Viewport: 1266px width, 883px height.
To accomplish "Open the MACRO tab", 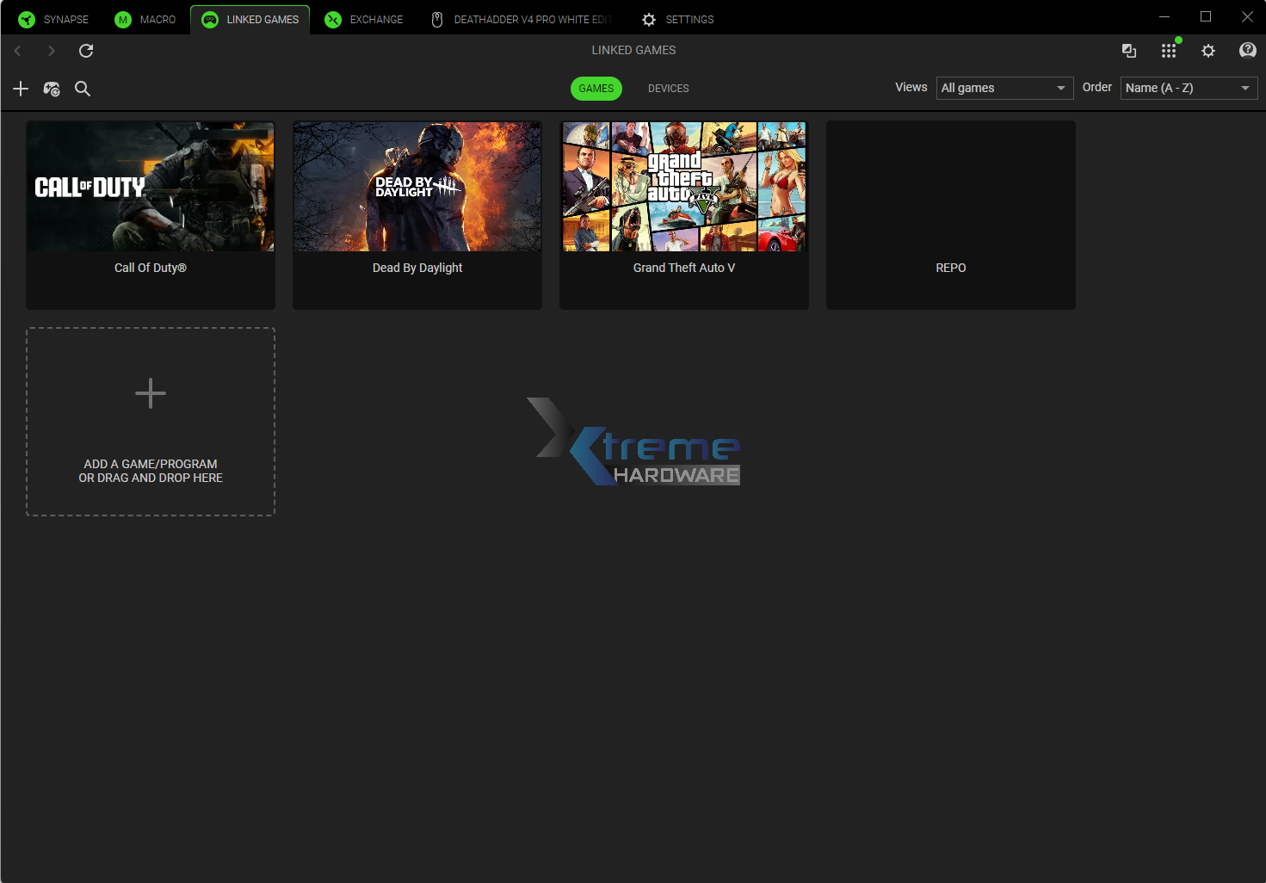I will tap(145, 19).
